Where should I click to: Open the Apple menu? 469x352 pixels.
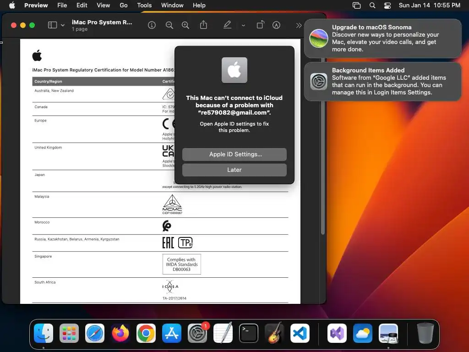pos(12,5)
